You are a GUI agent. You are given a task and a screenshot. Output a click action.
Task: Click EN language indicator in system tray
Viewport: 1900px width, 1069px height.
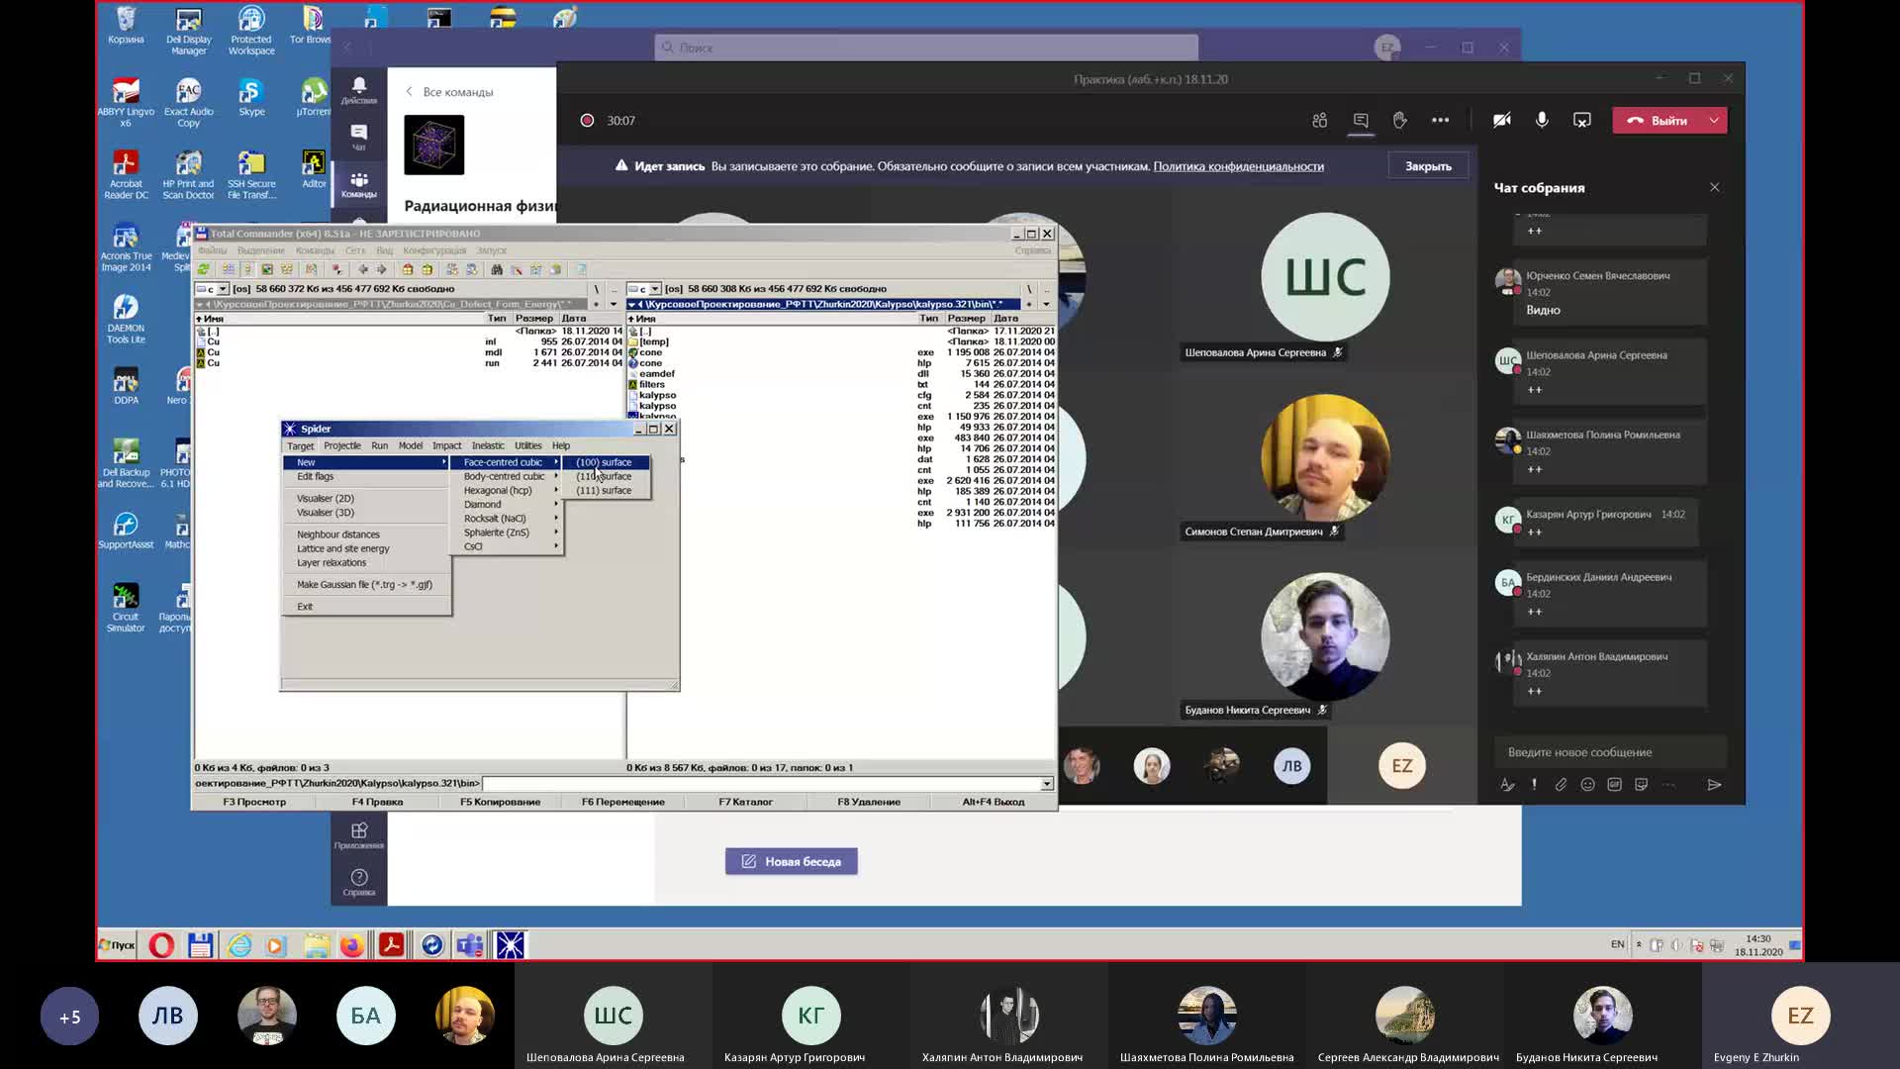coord(1617,944)
